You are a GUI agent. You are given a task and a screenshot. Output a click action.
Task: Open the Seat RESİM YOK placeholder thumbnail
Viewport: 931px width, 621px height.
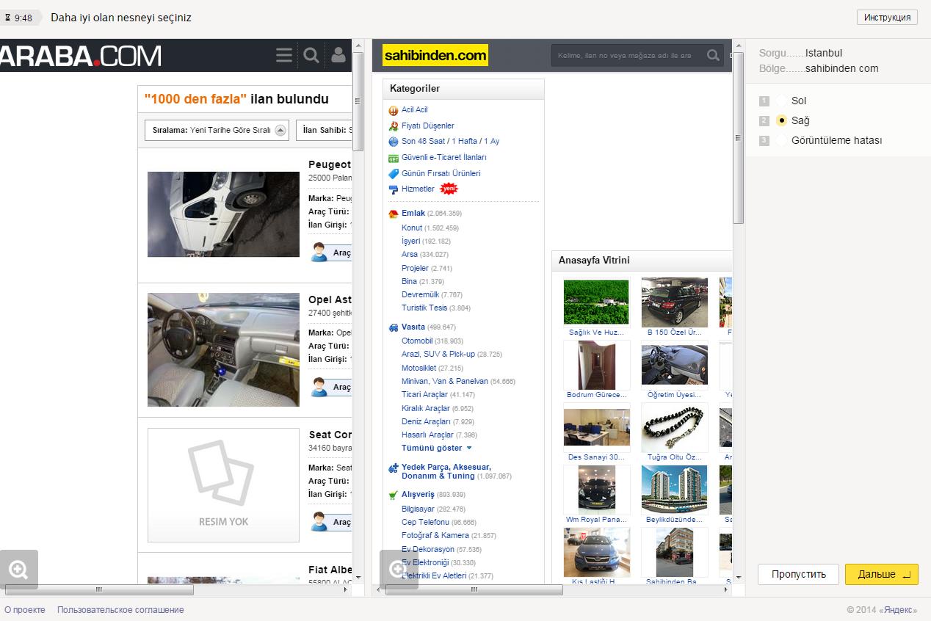point(223,485)
